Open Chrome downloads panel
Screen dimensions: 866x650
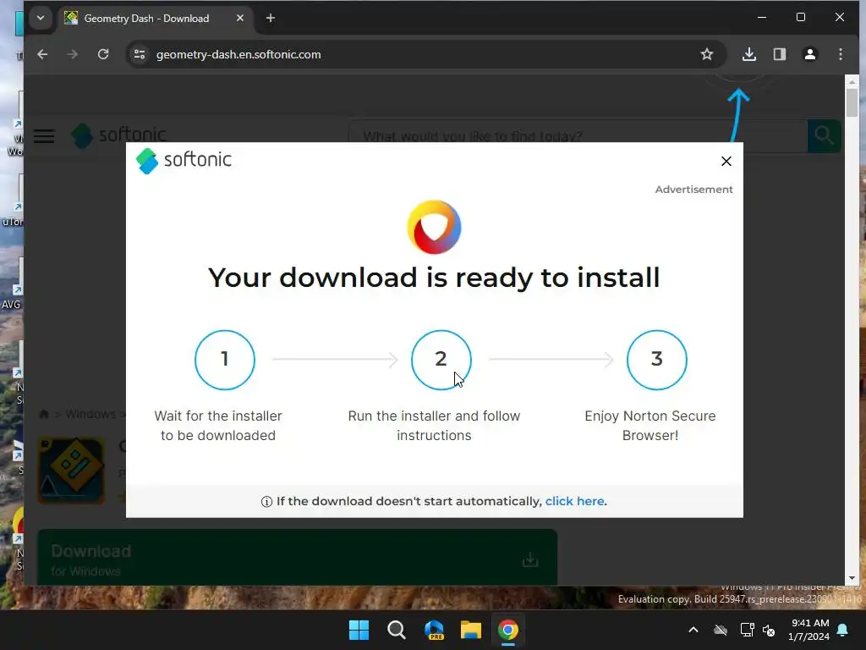pos(749,54)
